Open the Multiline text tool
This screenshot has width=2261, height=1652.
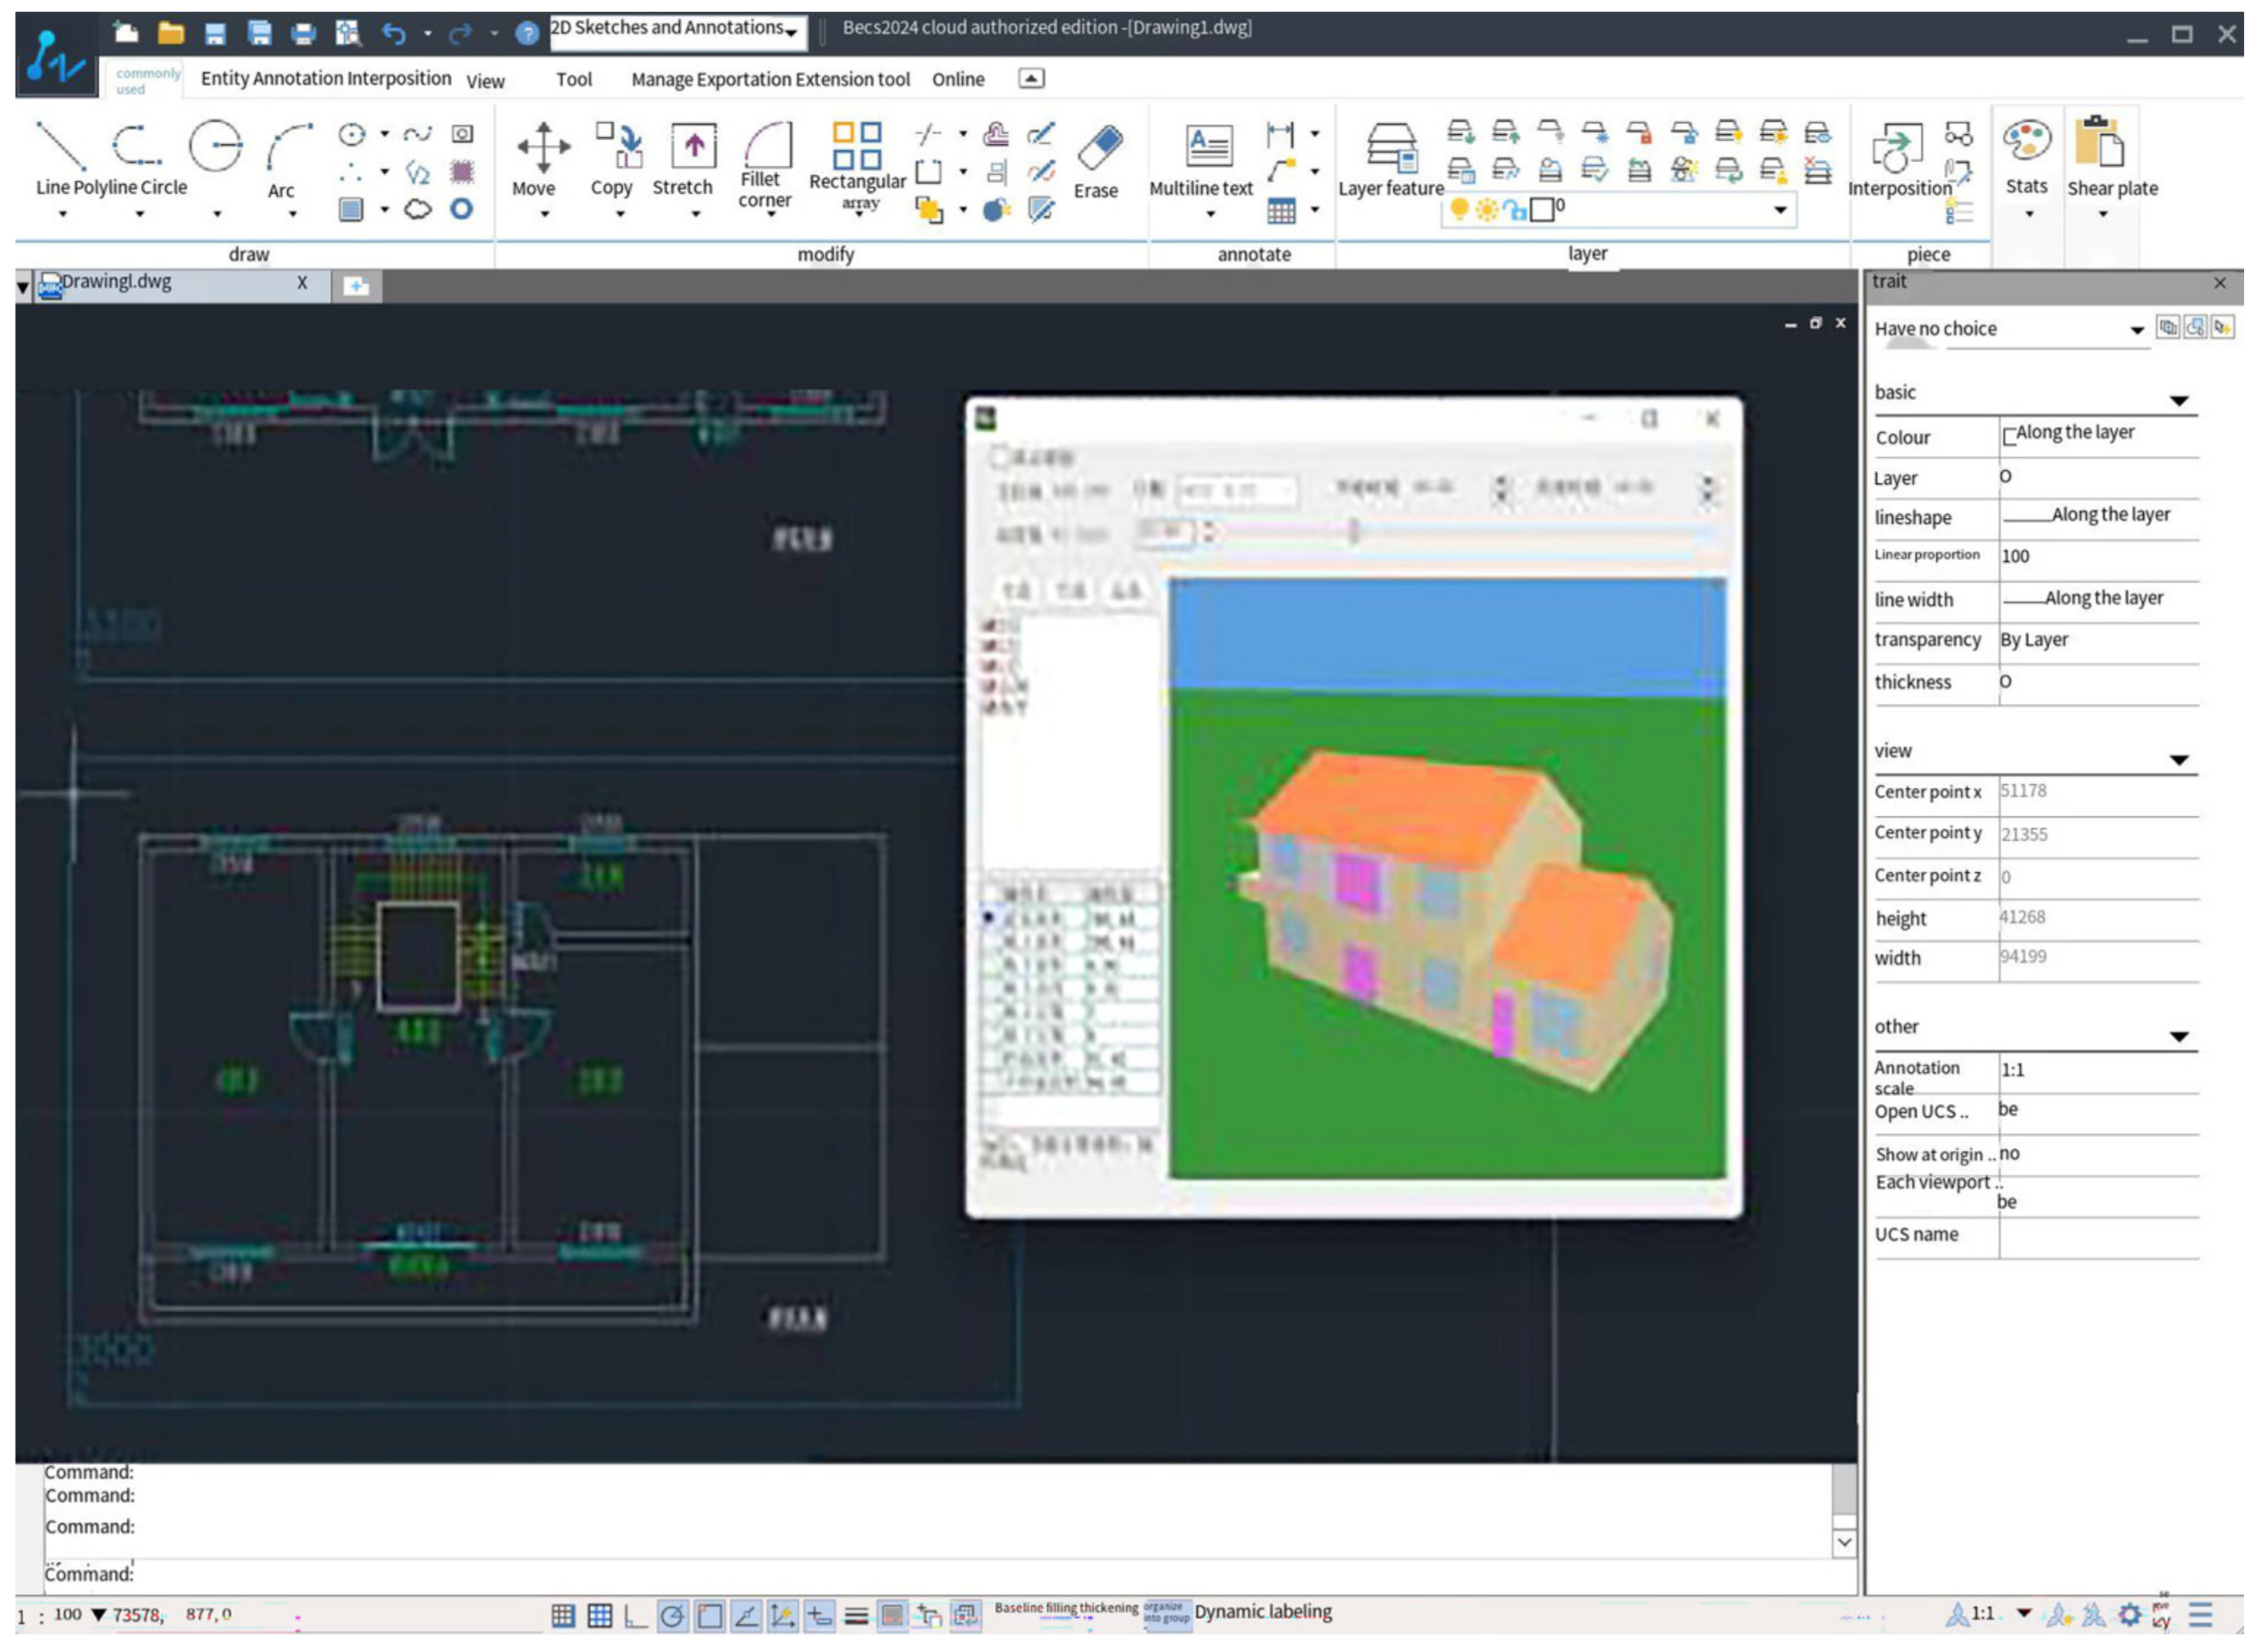click(1208, 146)
